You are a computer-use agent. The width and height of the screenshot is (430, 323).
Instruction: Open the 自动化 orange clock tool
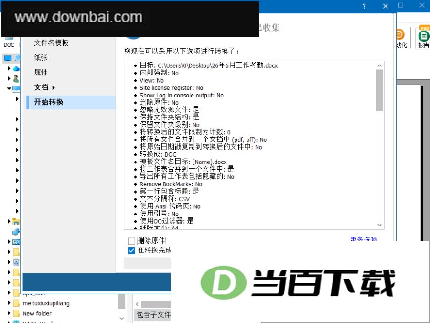[401, 38]
